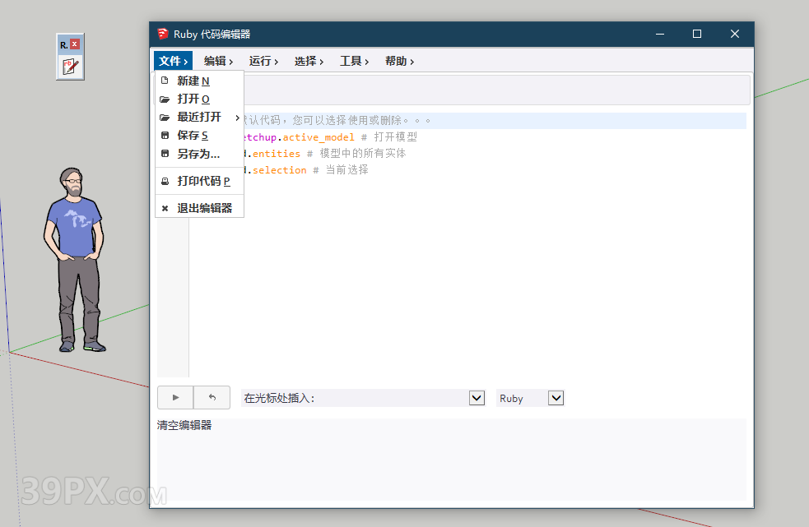The image size is (809, 527).
Task: Open the 工具 menu
Action: (x=355, y=61)
